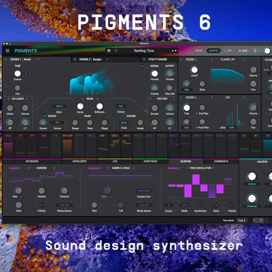Click the Randomize dice icon in Random 3
The width and height of the screenshot is (272, 272).
click(200, 205)
